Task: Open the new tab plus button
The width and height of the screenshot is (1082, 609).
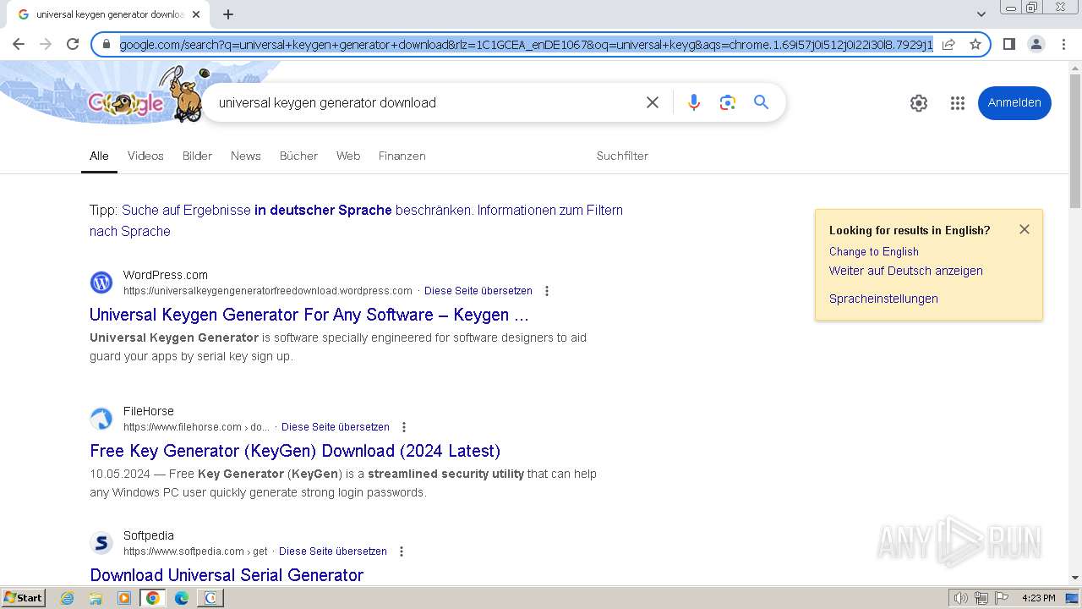Action: click(228, 14)
